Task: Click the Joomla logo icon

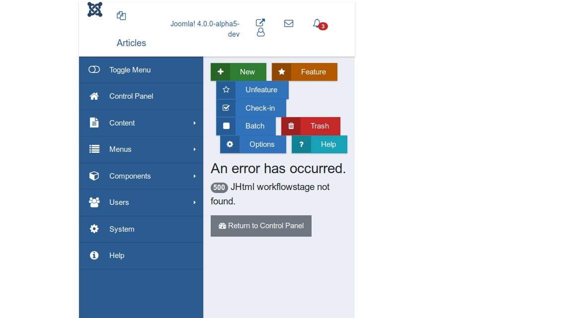Action: [95, 9]
